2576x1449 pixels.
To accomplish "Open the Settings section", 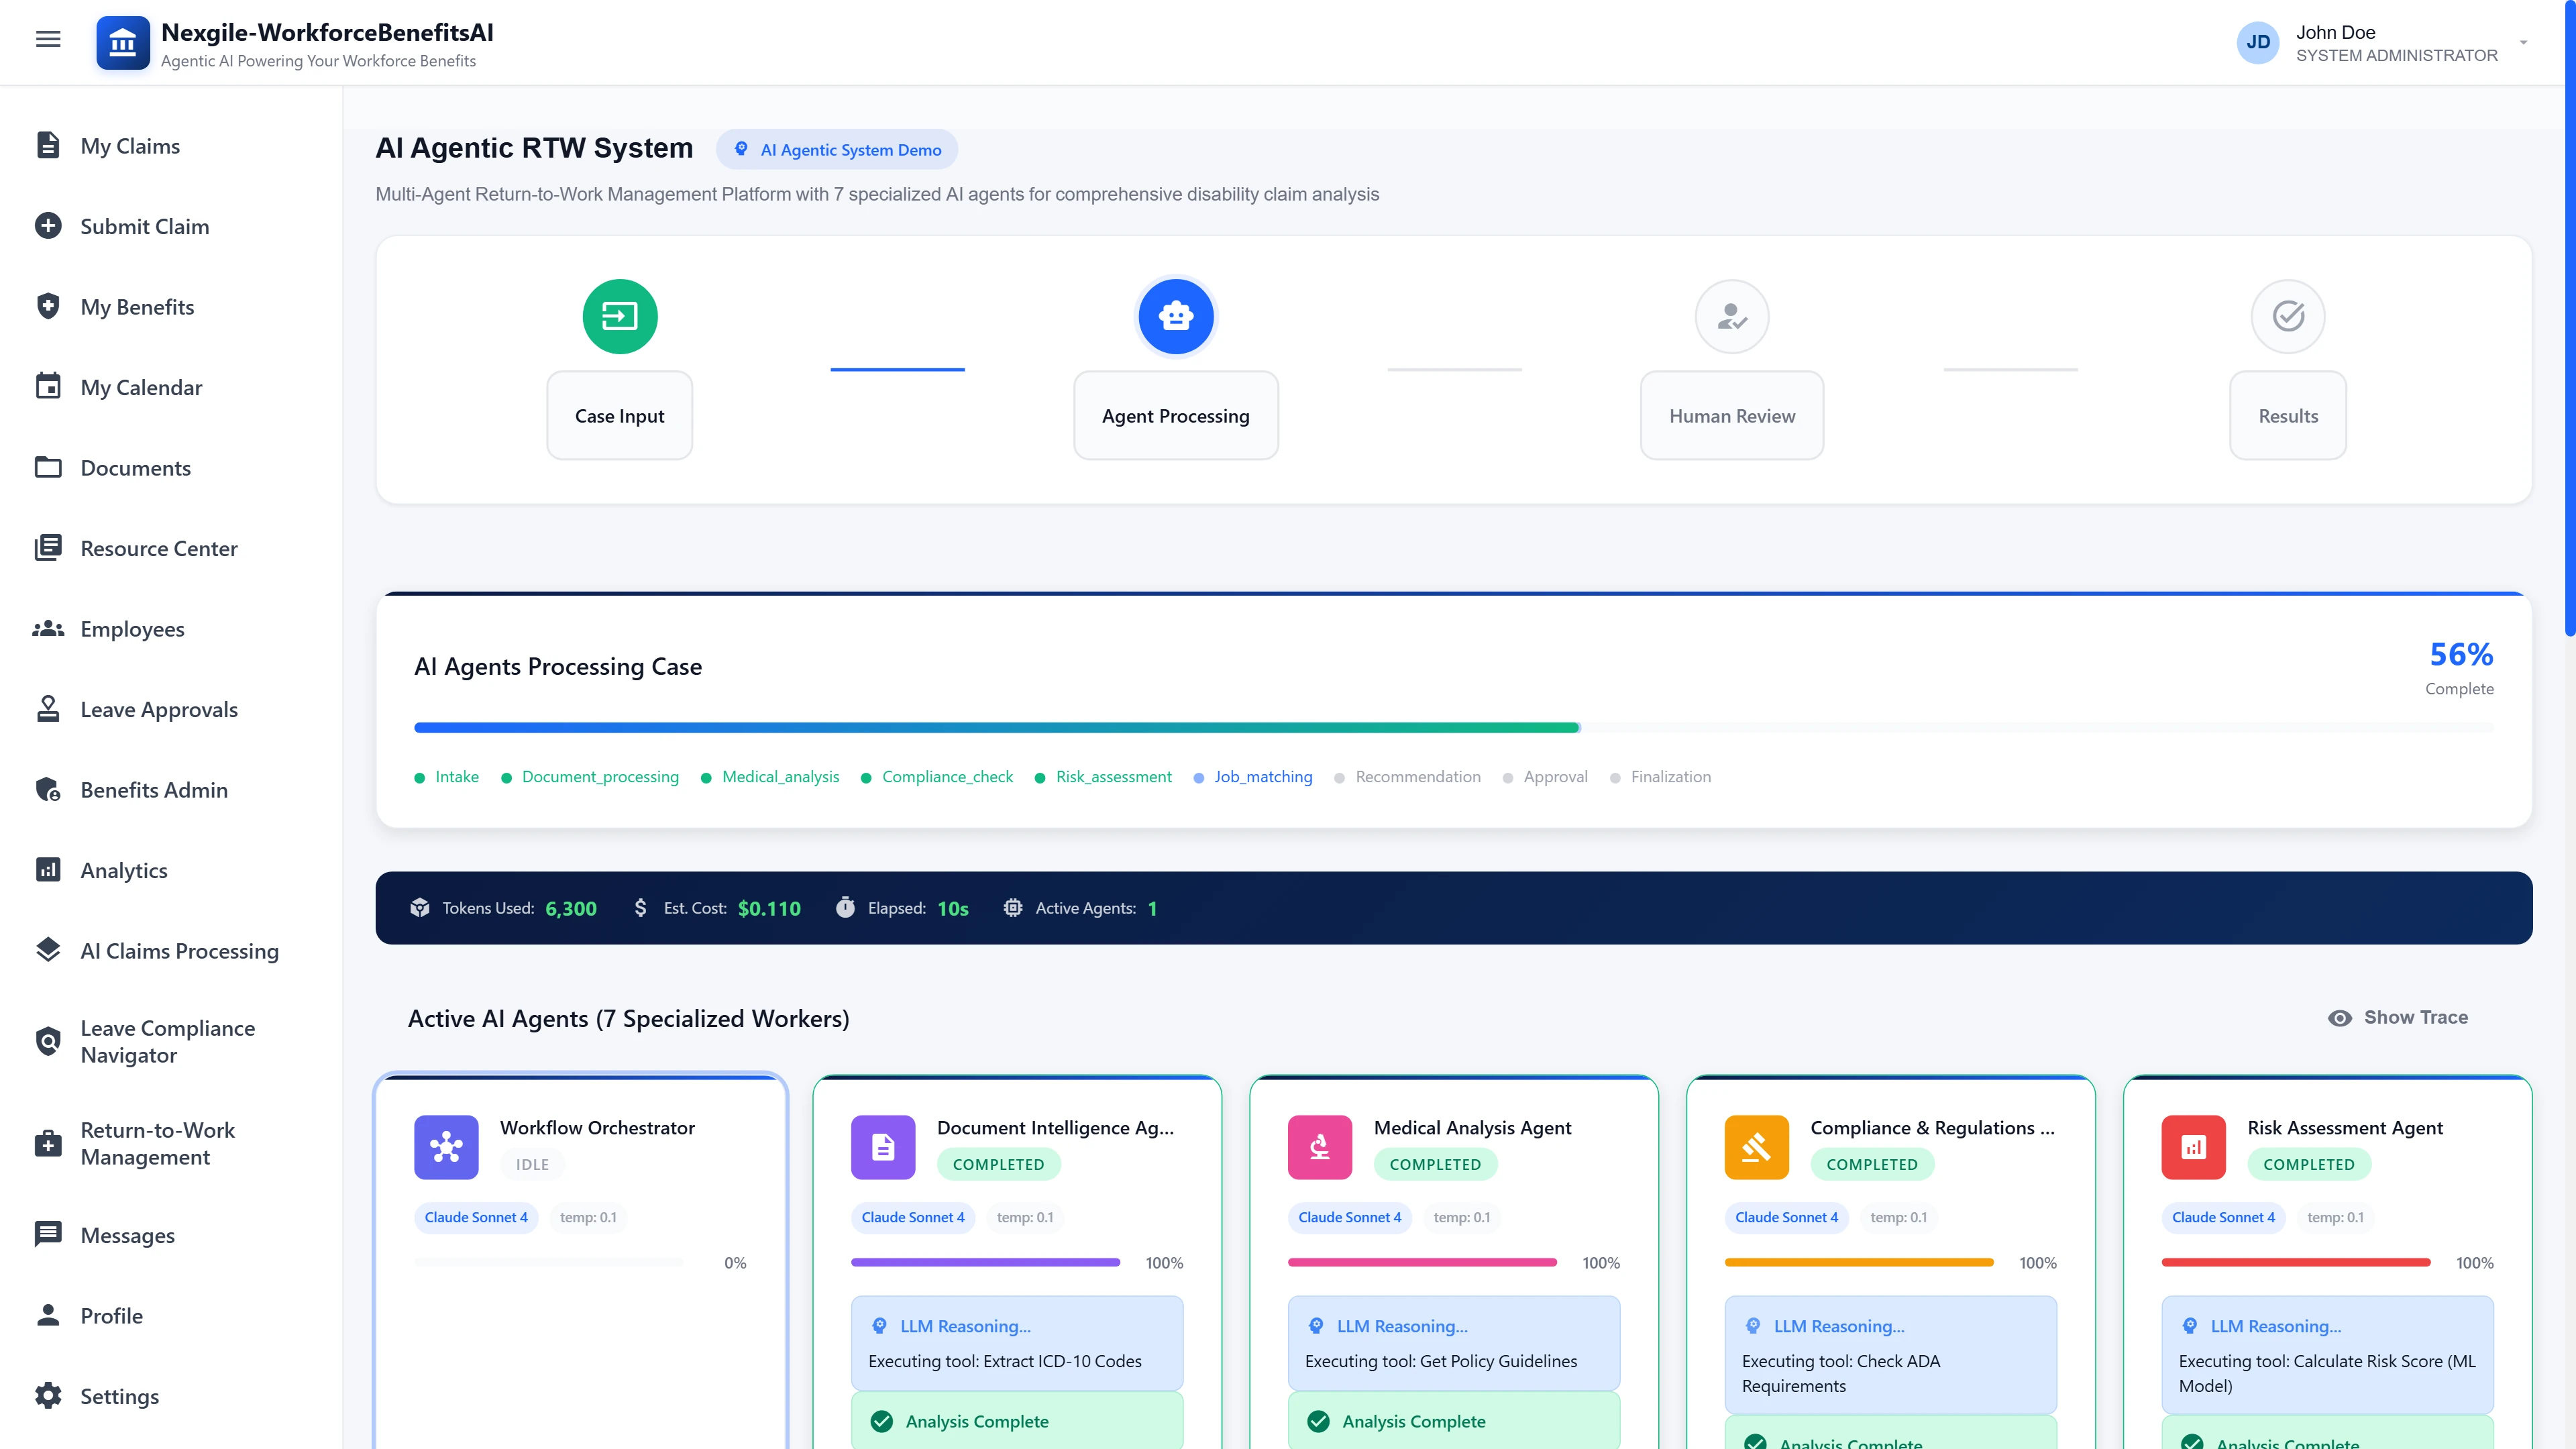I will coord(48,1395).
